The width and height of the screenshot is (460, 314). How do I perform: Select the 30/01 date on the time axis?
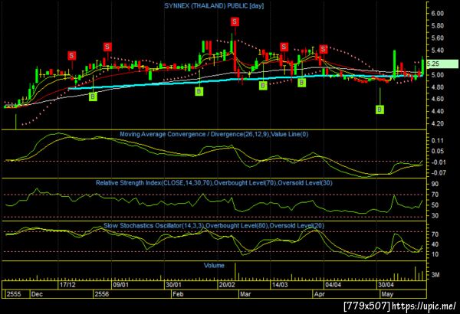[173, 285]
